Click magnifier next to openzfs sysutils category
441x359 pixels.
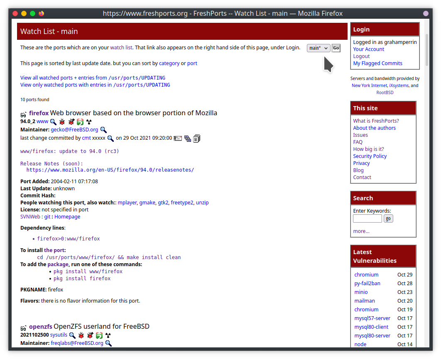click(72, 335)
